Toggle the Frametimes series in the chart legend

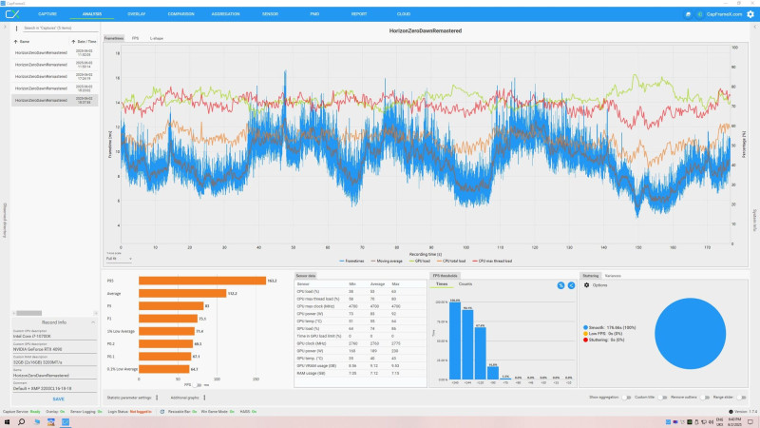point(351,261)
